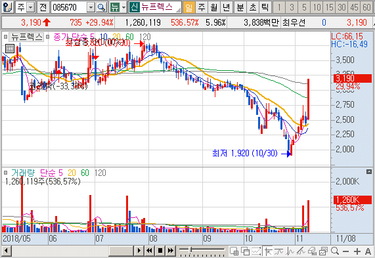Select the 월 monthly period tab
The image size is (375, 258).
tap(214, 7)
